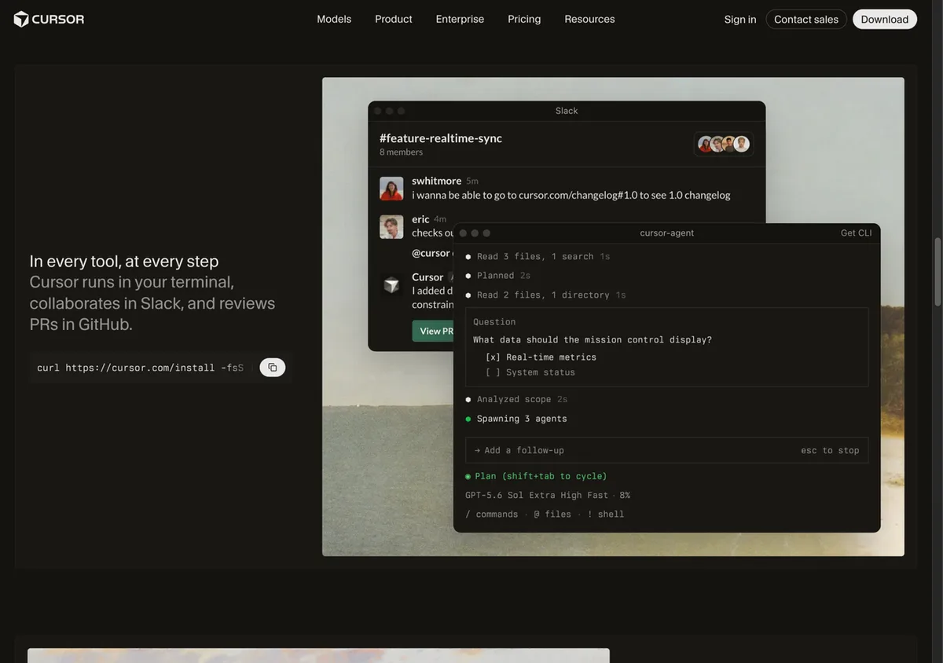Click View PR button in Slack window
943x663 pixels.
point(433,331)
